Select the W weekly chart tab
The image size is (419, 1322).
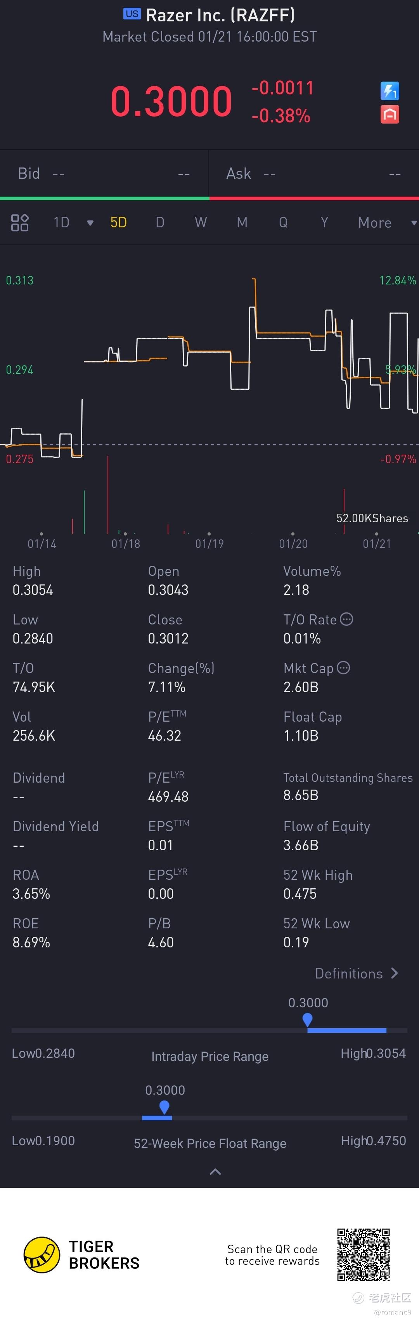point(201,223)
